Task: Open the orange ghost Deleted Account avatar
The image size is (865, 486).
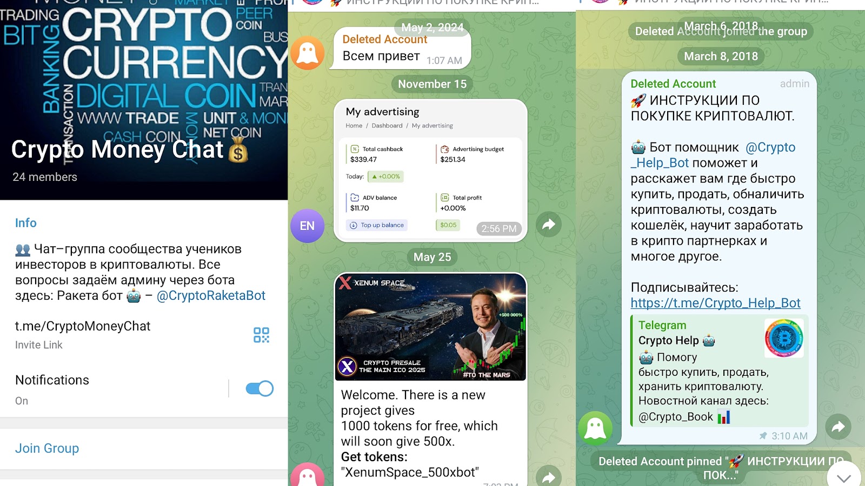Action: (308, 53)
